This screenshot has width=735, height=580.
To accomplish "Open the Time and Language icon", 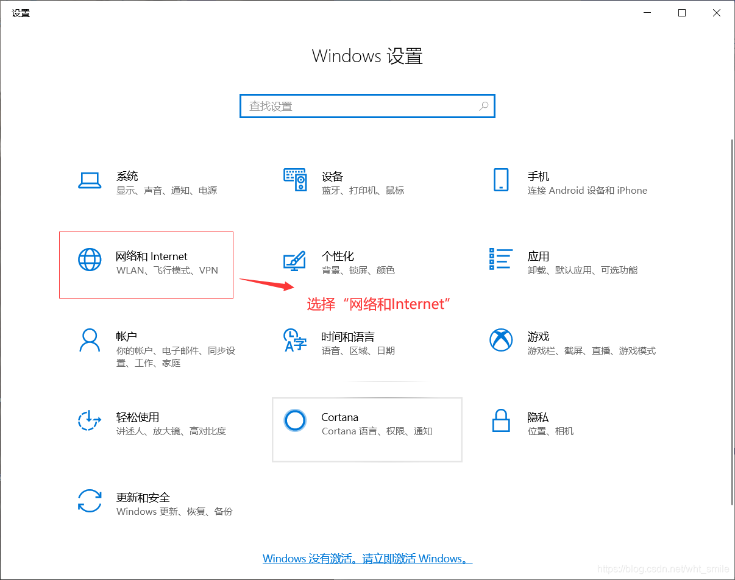I will 296,340.
